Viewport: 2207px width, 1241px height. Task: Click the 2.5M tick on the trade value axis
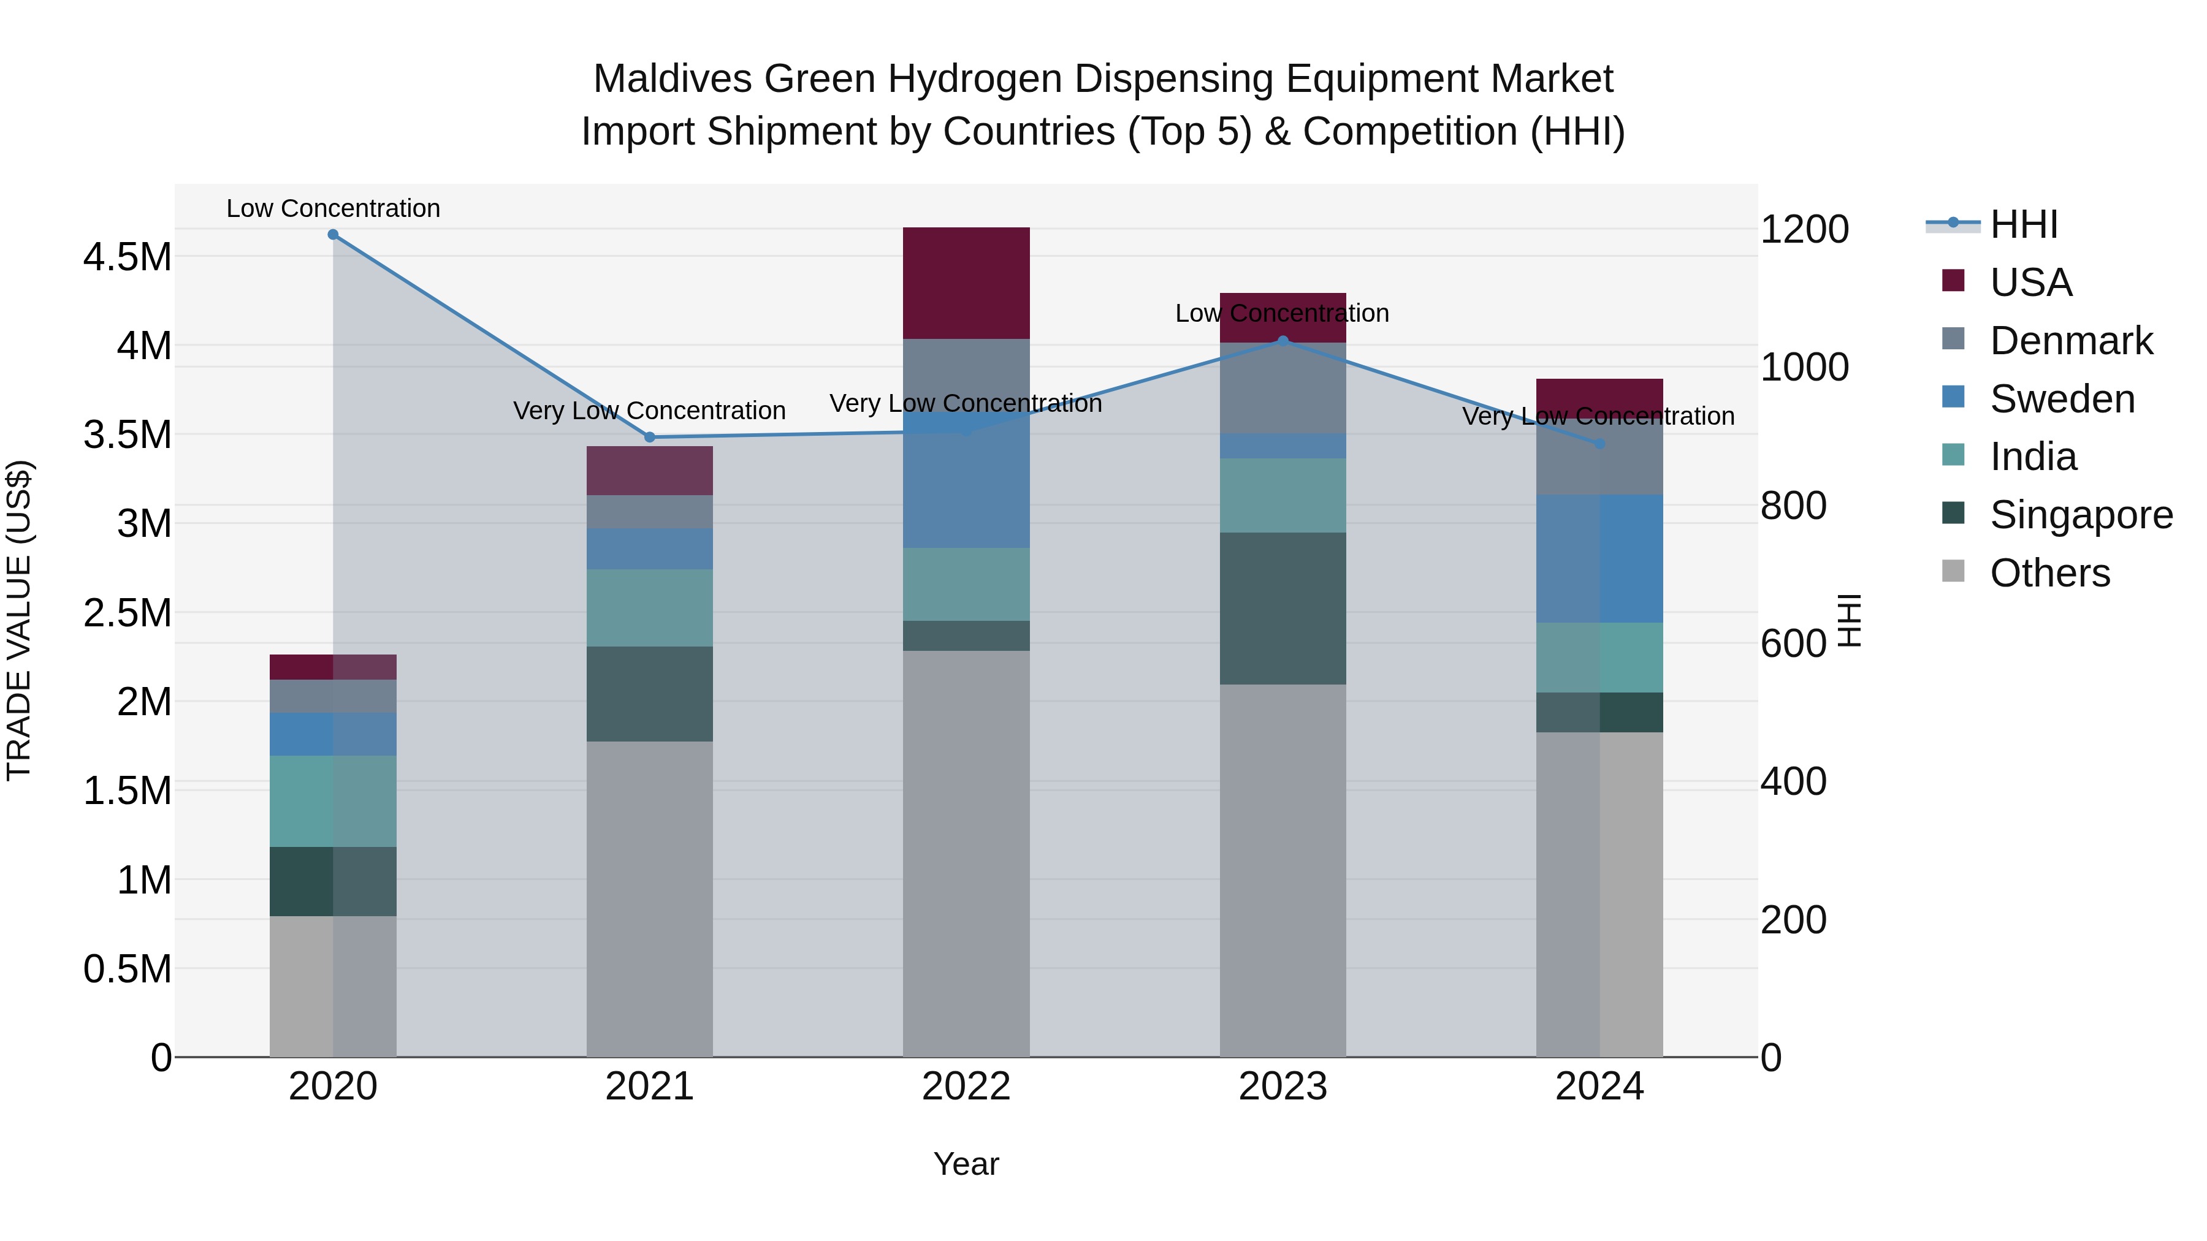(127, 613)
